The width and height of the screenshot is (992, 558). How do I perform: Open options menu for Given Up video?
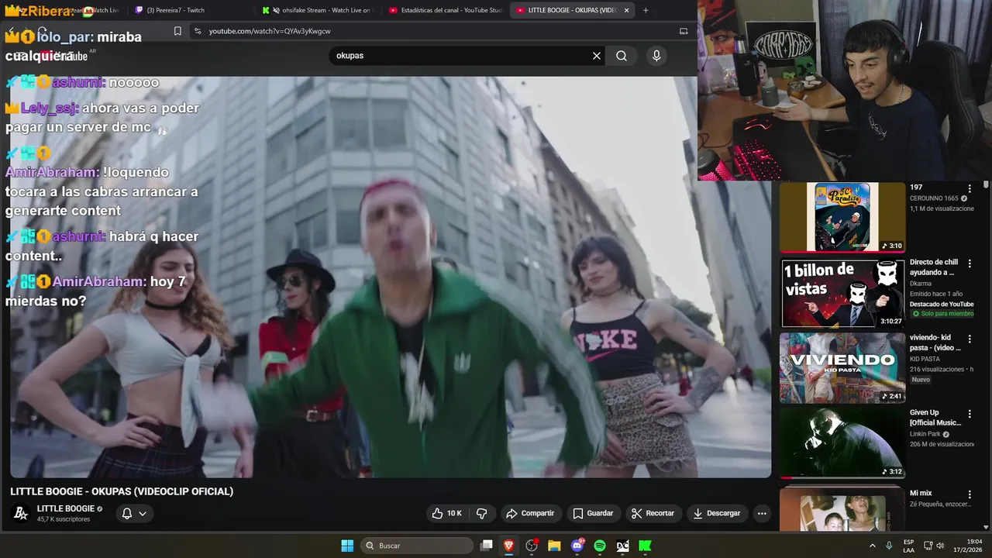coord(969,414)
